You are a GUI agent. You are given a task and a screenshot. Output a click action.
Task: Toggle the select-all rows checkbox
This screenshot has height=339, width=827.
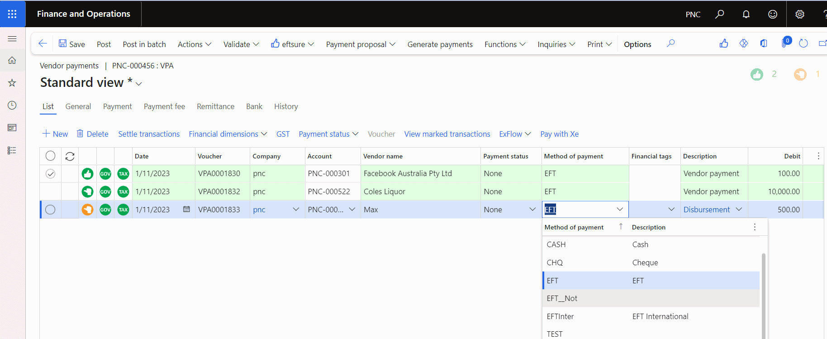click(50, 156)
